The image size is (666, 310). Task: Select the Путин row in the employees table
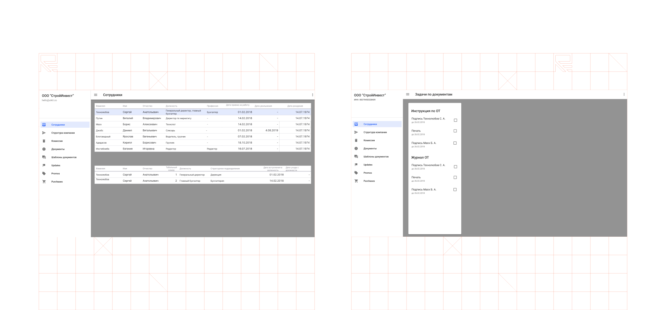(203, 118)
